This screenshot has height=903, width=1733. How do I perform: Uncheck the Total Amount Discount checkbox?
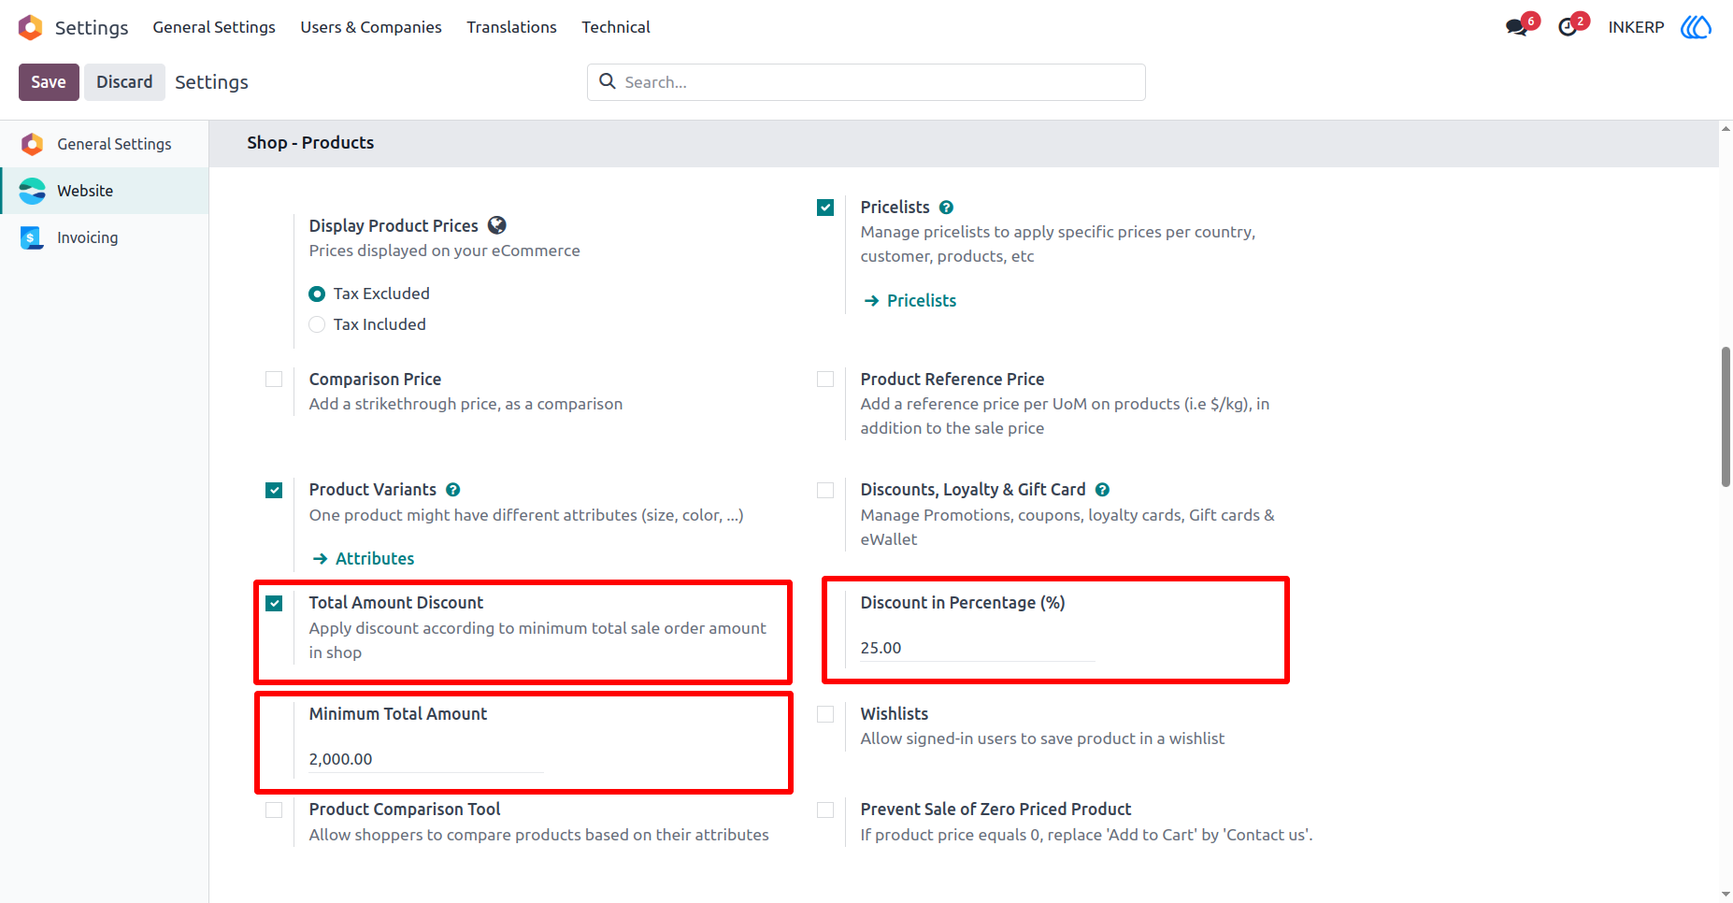[x=274, y=603]
